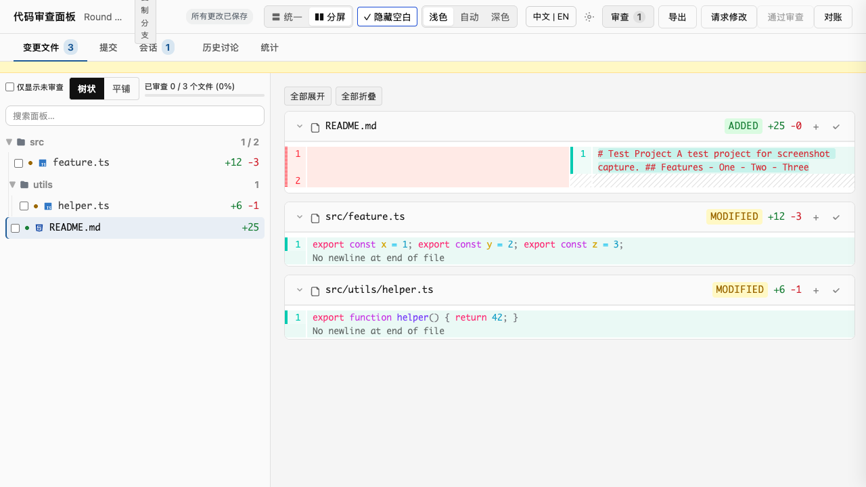Choose 自动 auto theme
866x487 pixels.
[x=470, y=17]
